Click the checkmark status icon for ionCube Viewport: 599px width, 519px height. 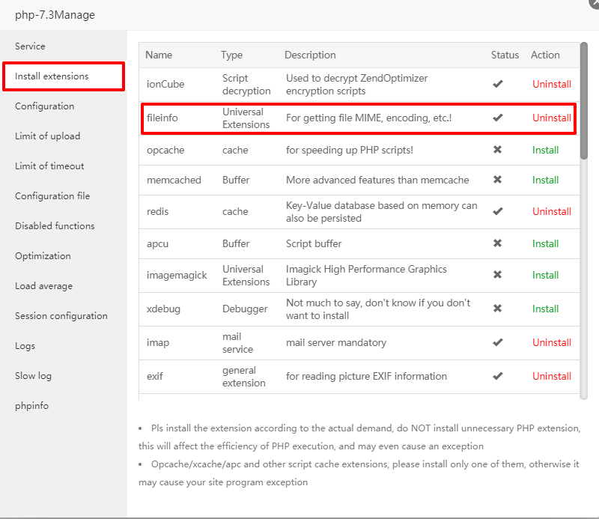pos(498,84)
